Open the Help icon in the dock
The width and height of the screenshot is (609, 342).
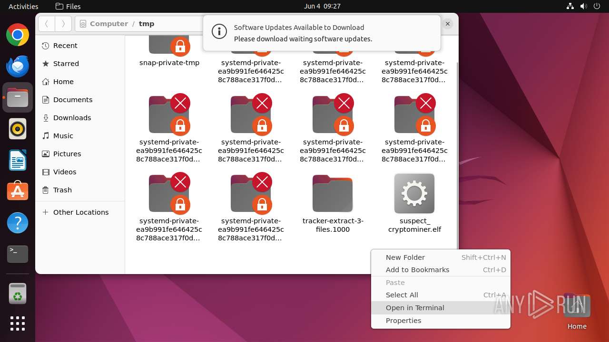click(x=18, y=223)
